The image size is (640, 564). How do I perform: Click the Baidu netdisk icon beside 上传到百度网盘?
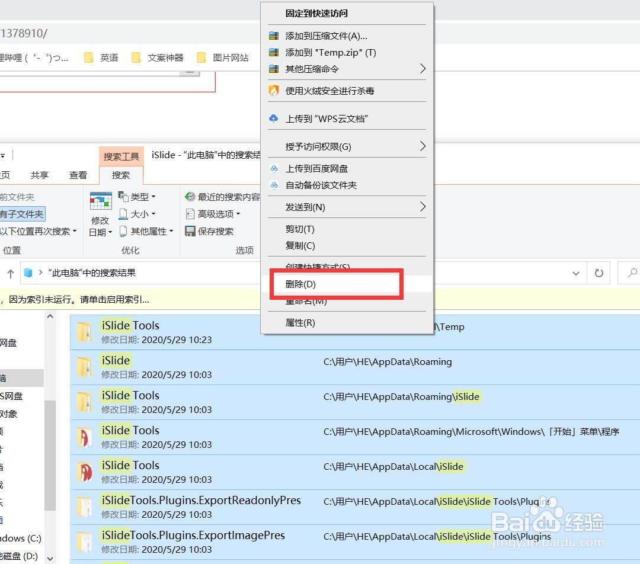tap(274, 168)
